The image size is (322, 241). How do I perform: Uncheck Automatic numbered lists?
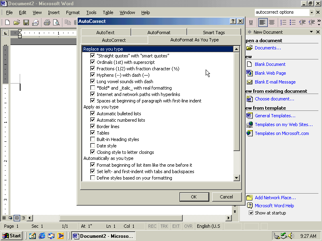(x=93, y=120)
